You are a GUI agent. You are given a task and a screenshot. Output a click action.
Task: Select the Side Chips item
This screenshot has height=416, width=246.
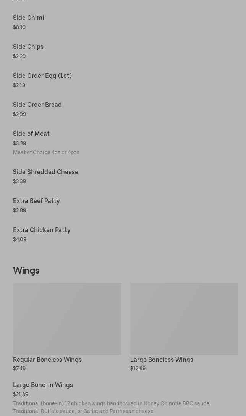(28, 47)
